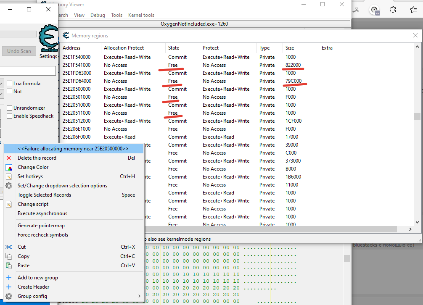Click the scissors Cut icon

coord(9,247)
